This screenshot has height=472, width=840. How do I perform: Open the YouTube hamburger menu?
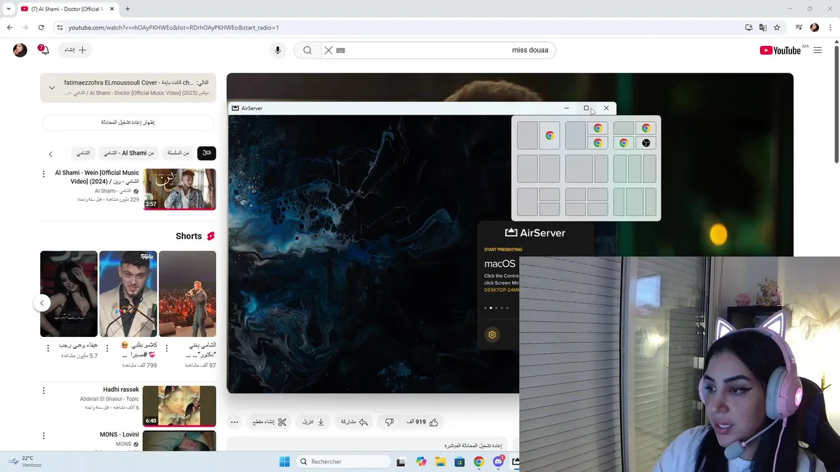tap(818, 50)
